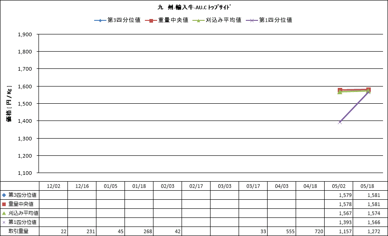Viewport: 388px width, 236px height.
Task: Click the 01/05 date column header
Action: point(110,186)
